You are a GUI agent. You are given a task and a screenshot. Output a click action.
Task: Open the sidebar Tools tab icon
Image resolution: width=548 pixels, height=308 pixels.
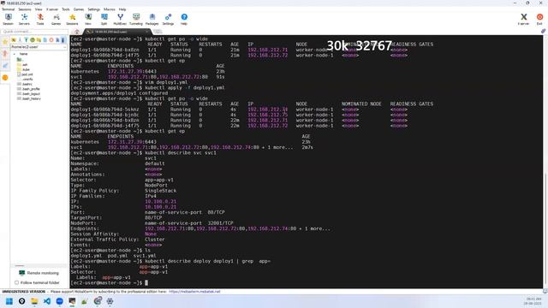5,53
